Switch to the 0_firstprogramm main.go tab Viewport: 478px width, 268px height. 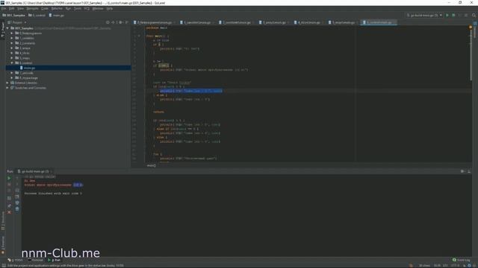point(155,22)
